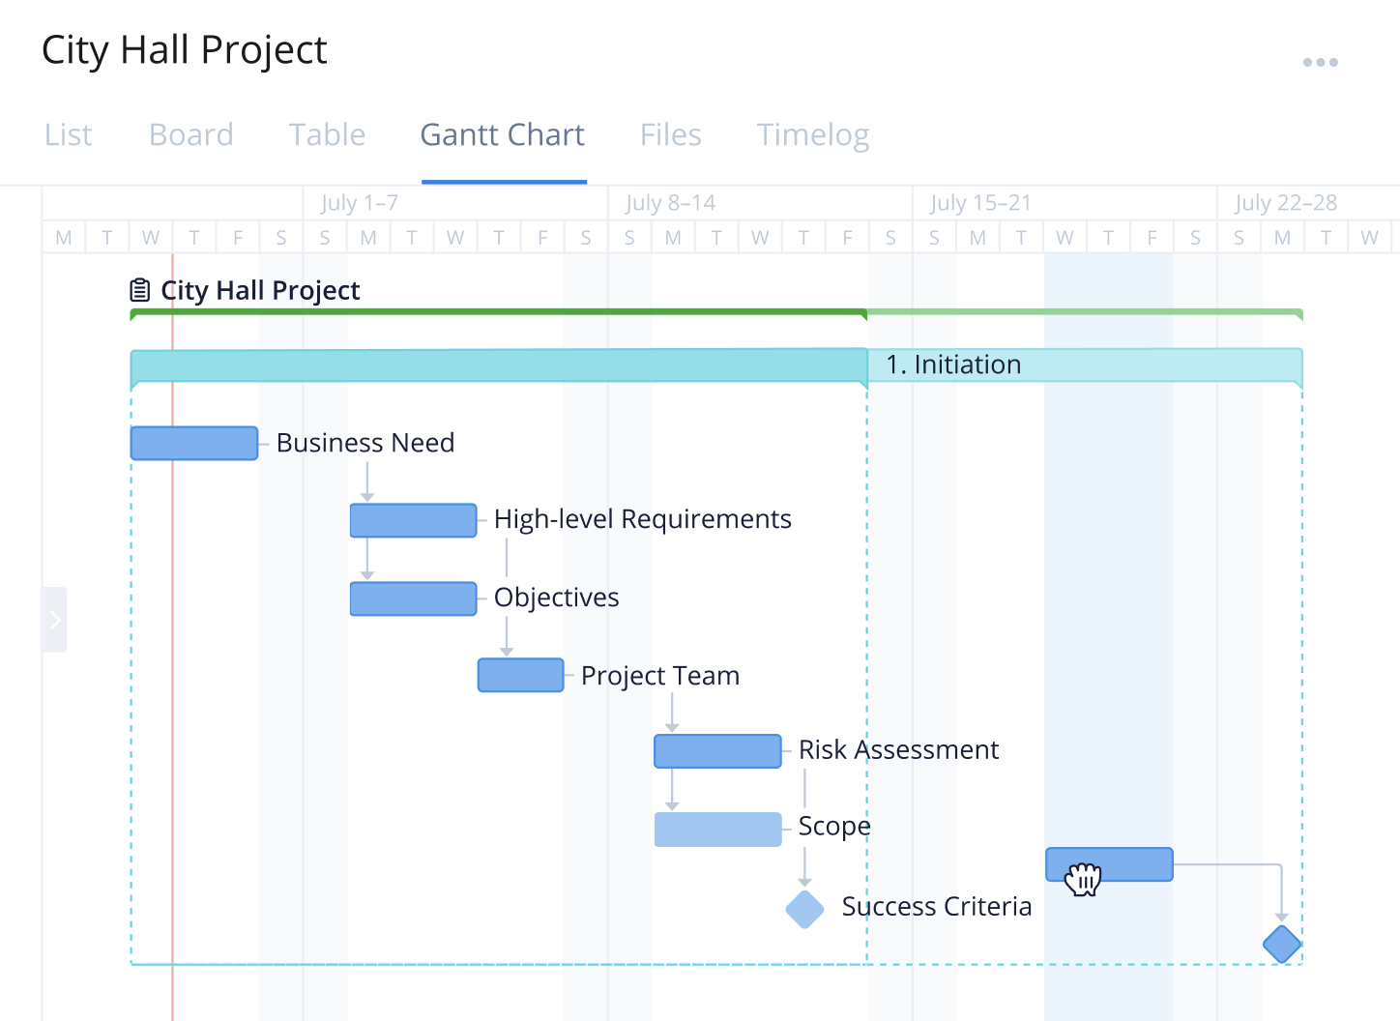Click the final milestone diamond in July 22–28
Viewport: 1400px width, 1021px height.
(x=1281, y=945)
